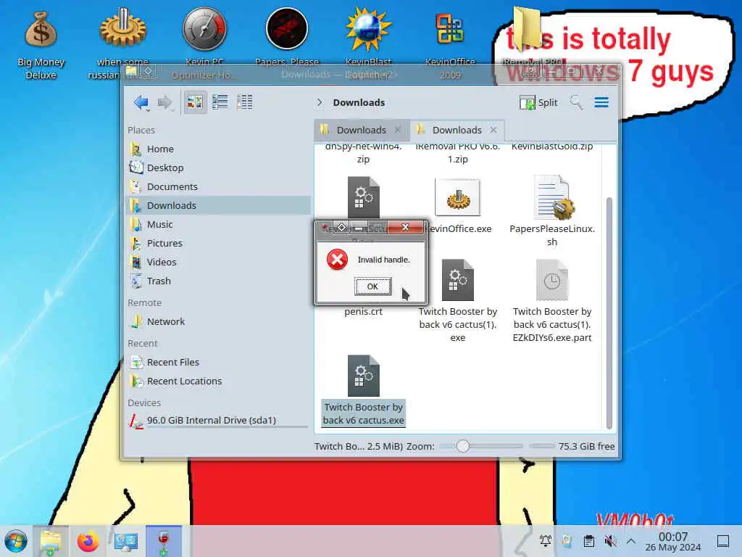This screenshot has height=557, width=742.
Task: Select the penis.crt file label
Action: click(x=364, y=312)
